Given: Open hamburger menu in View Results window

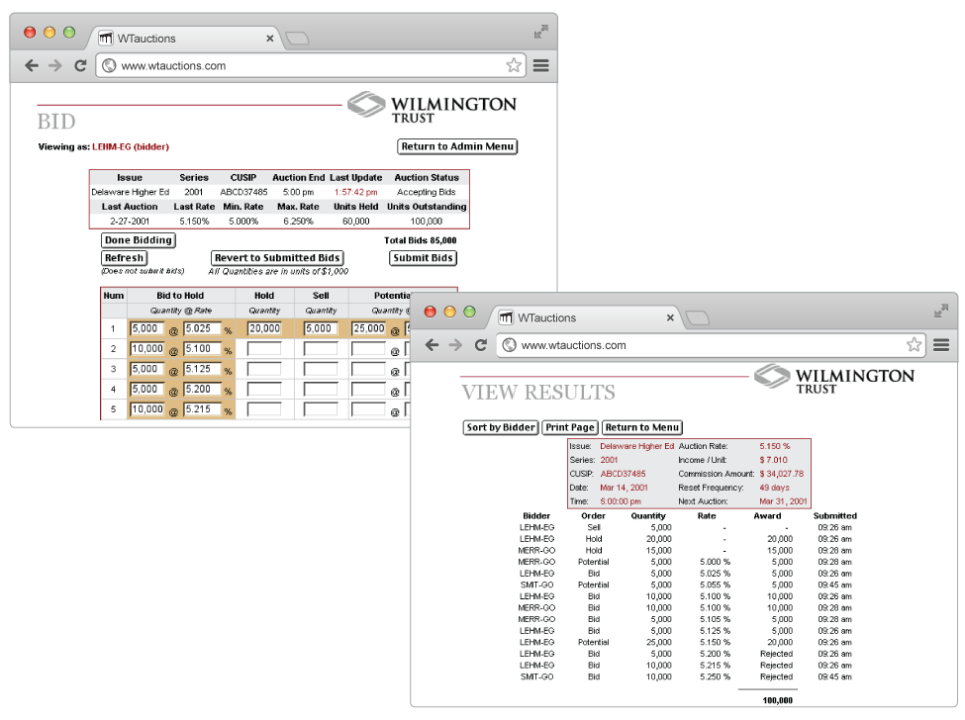Looking at the screenshot, I should 941,345.
